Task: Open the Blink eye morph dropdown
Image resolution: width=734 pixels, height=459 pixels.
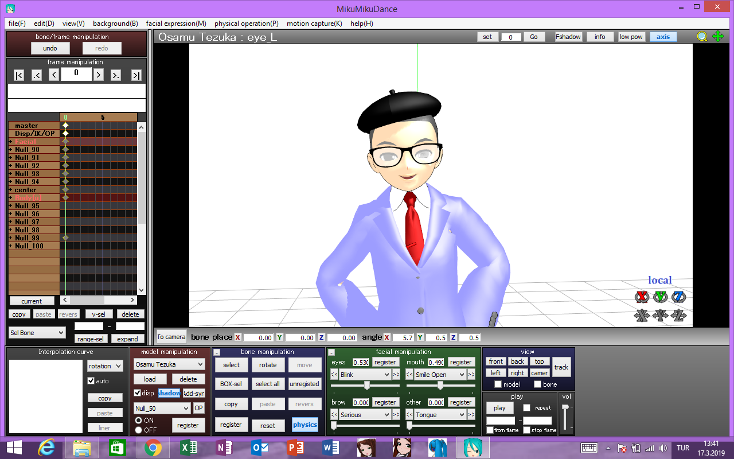Action: point(365,375)
